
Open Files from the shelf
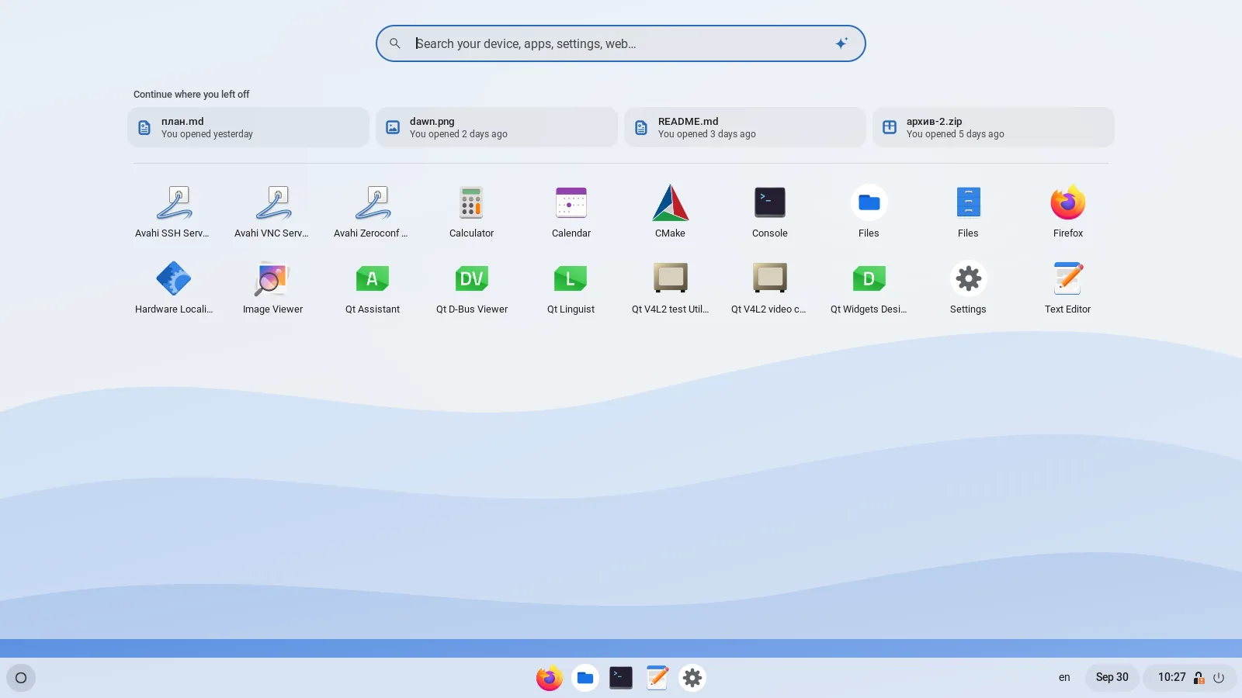pos(585,678)
